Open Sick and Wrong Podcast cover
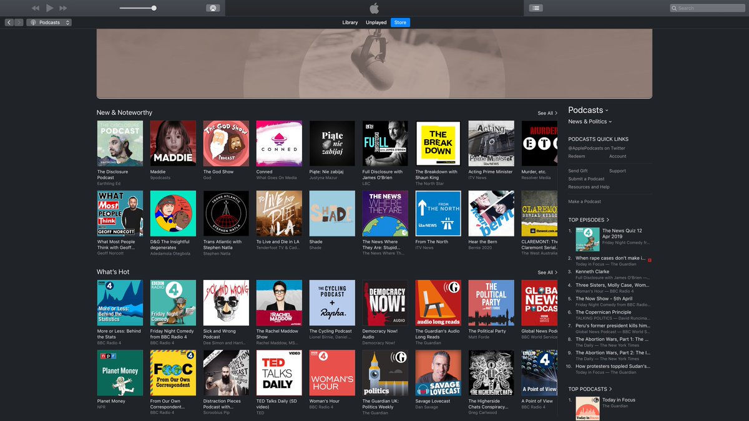This screenshot has height=421, width=749. click(x=226, y=302)
